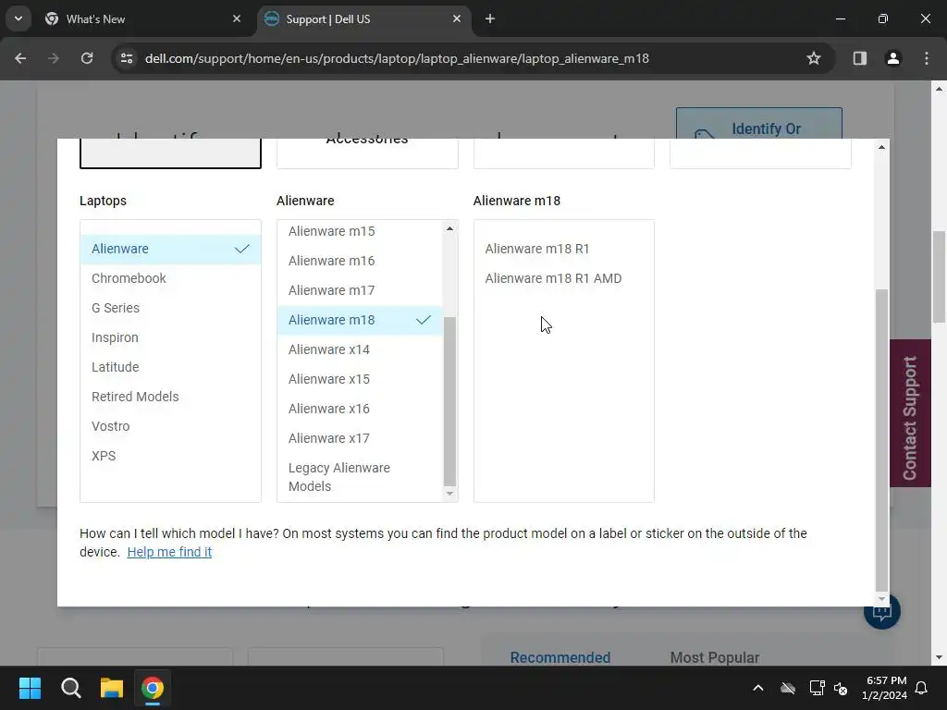Screen dimensions: 947x710
Task: Choose Alienware m18 R1 AMD
Action: (x=563, y=278)
